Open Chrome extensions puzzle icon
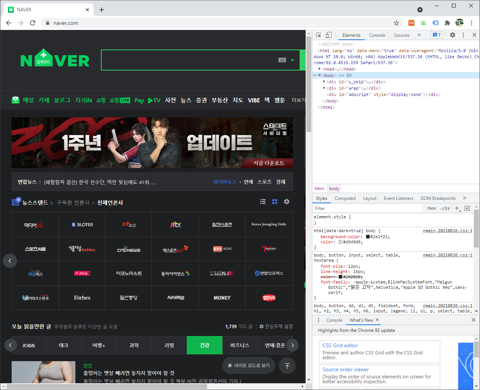This screenshot has height=390, width=480. (447, 23)
